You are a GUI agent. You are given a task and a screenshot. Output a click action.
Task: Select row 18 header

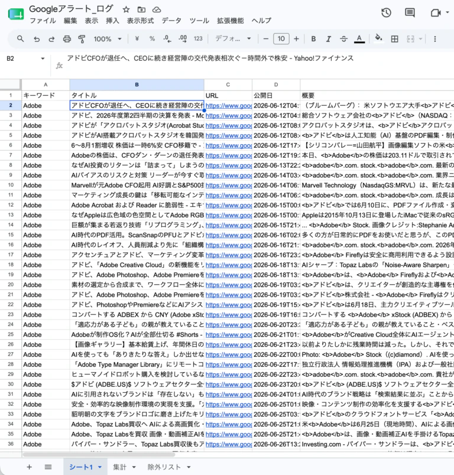click(11, 265)
